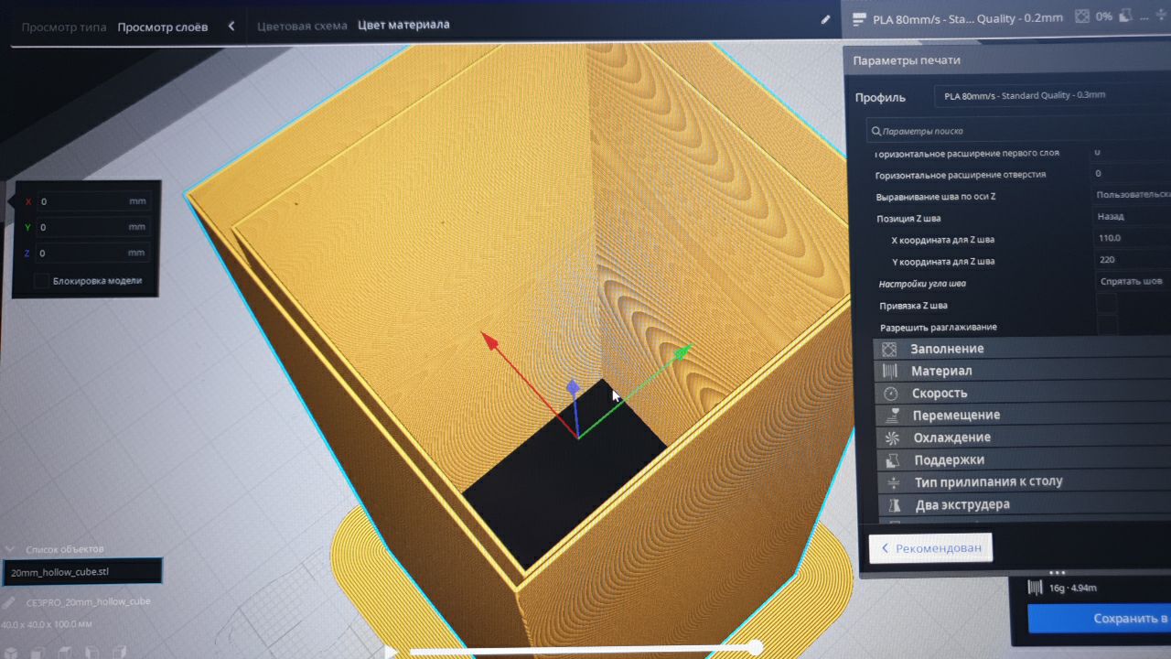Screen dimensions: 1171x659
Task: Click the Z position input field
Action: coord(92,253)
